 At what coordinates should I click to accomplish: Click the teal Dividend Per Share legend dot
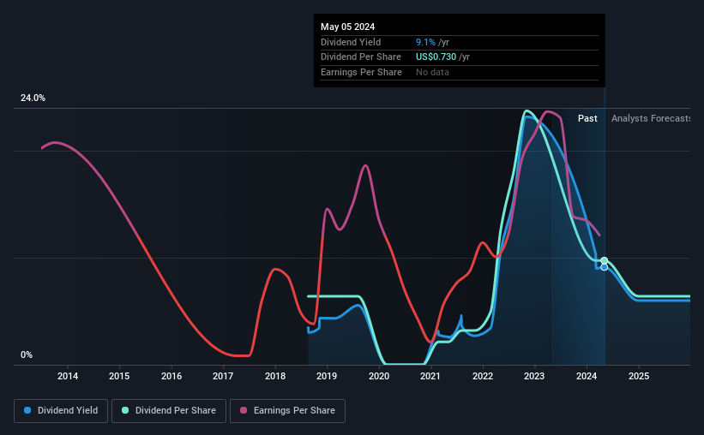125,410
